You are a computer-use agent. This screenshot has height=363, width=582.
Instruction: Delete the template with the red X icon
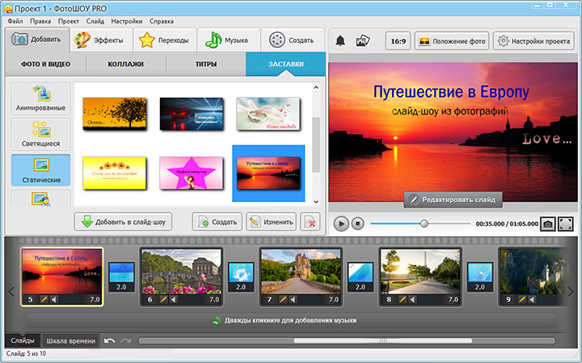[x=308, y=222]
